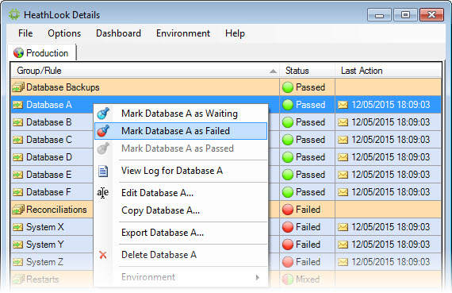Sort by the Last Action column header
452x293 pixels.
(388, 71)
